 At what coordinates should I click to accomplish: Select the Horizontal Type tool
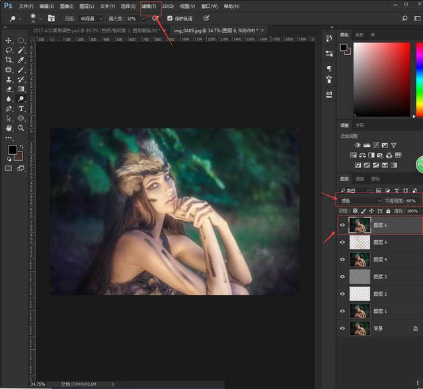coord(21,108)
